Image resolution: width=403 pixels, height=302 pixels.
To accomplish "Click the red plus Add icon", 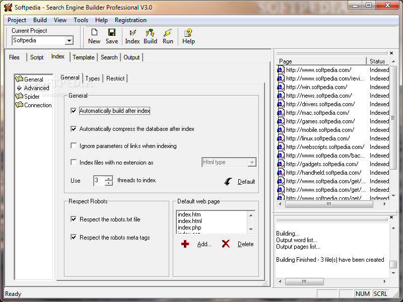I will point(185,244).
